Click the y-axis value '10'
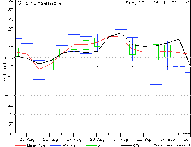191x147 pixels. click(11, 48)
